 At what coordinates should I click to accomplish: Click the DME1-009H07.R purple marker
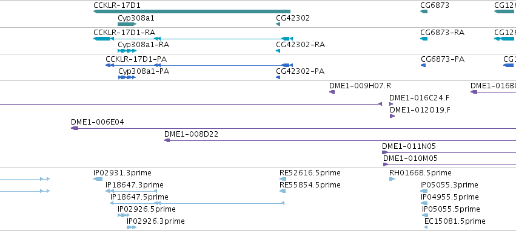[x=332, y=92]
